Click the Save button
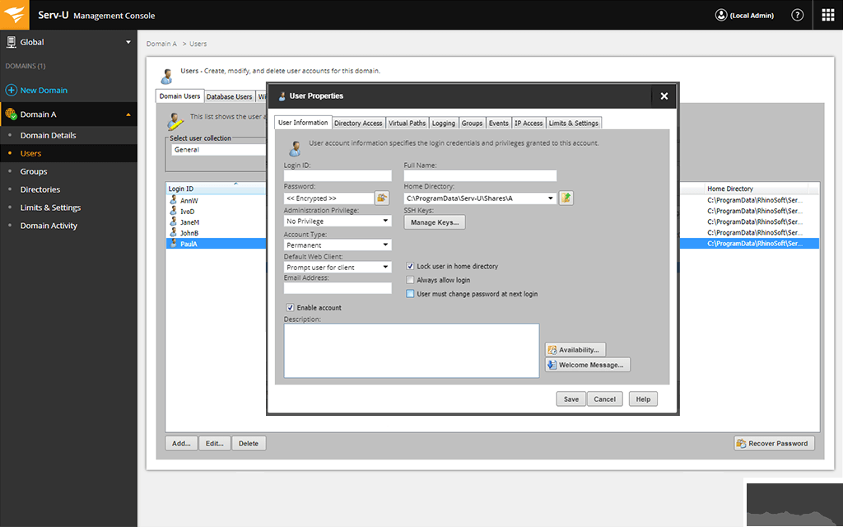Image resolution: width=843 pixels, height=527 pixels. coord(571,399)
